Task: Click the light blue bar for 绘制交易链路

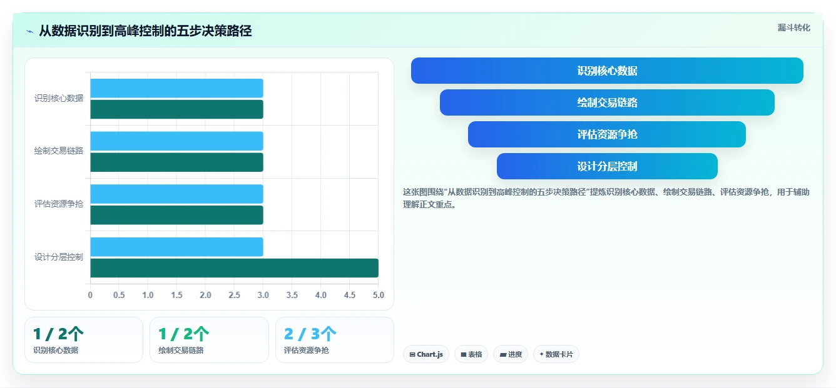Action: pyautogui.click(x=176, y=141)
